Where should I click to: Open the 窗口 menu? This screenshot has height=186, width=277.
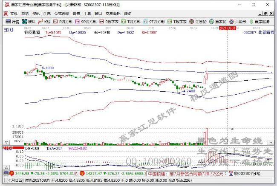(x=98, y=14)
